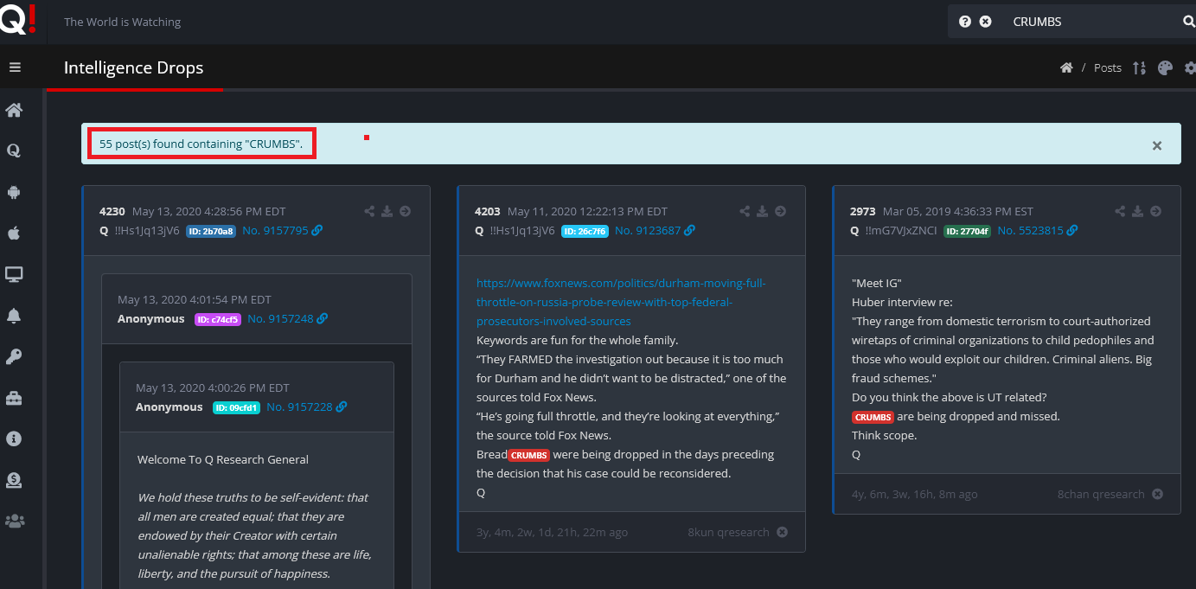Image resolution: width=1196 pixels, height=589 pixels.
Task: Go to the Posts breadcrumb
Action: (1107, 68)
